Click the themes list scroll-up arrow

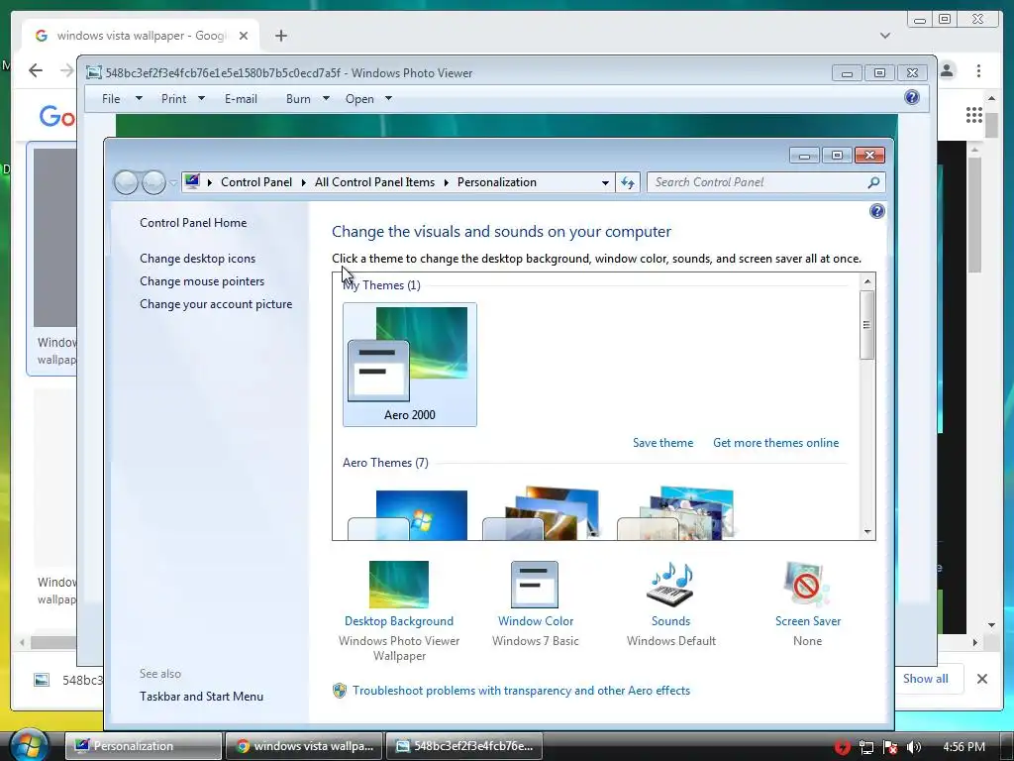point(867,280)
